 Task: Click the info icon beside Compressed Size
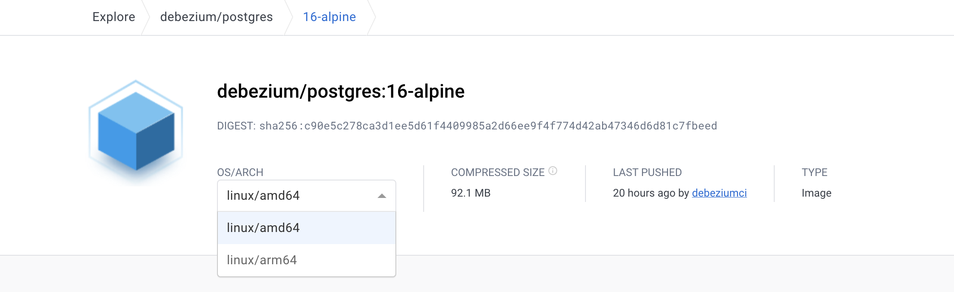tap(553, 171)
